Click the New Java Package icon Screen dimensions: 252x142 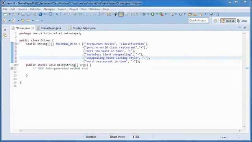tap(172, 14)
